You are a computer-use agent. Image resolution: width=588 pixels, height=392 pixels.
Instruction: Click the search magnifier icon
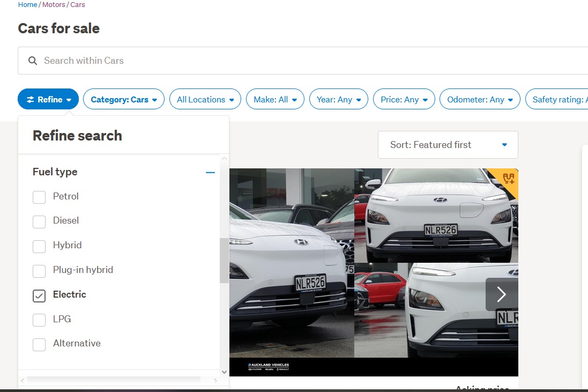33,61
